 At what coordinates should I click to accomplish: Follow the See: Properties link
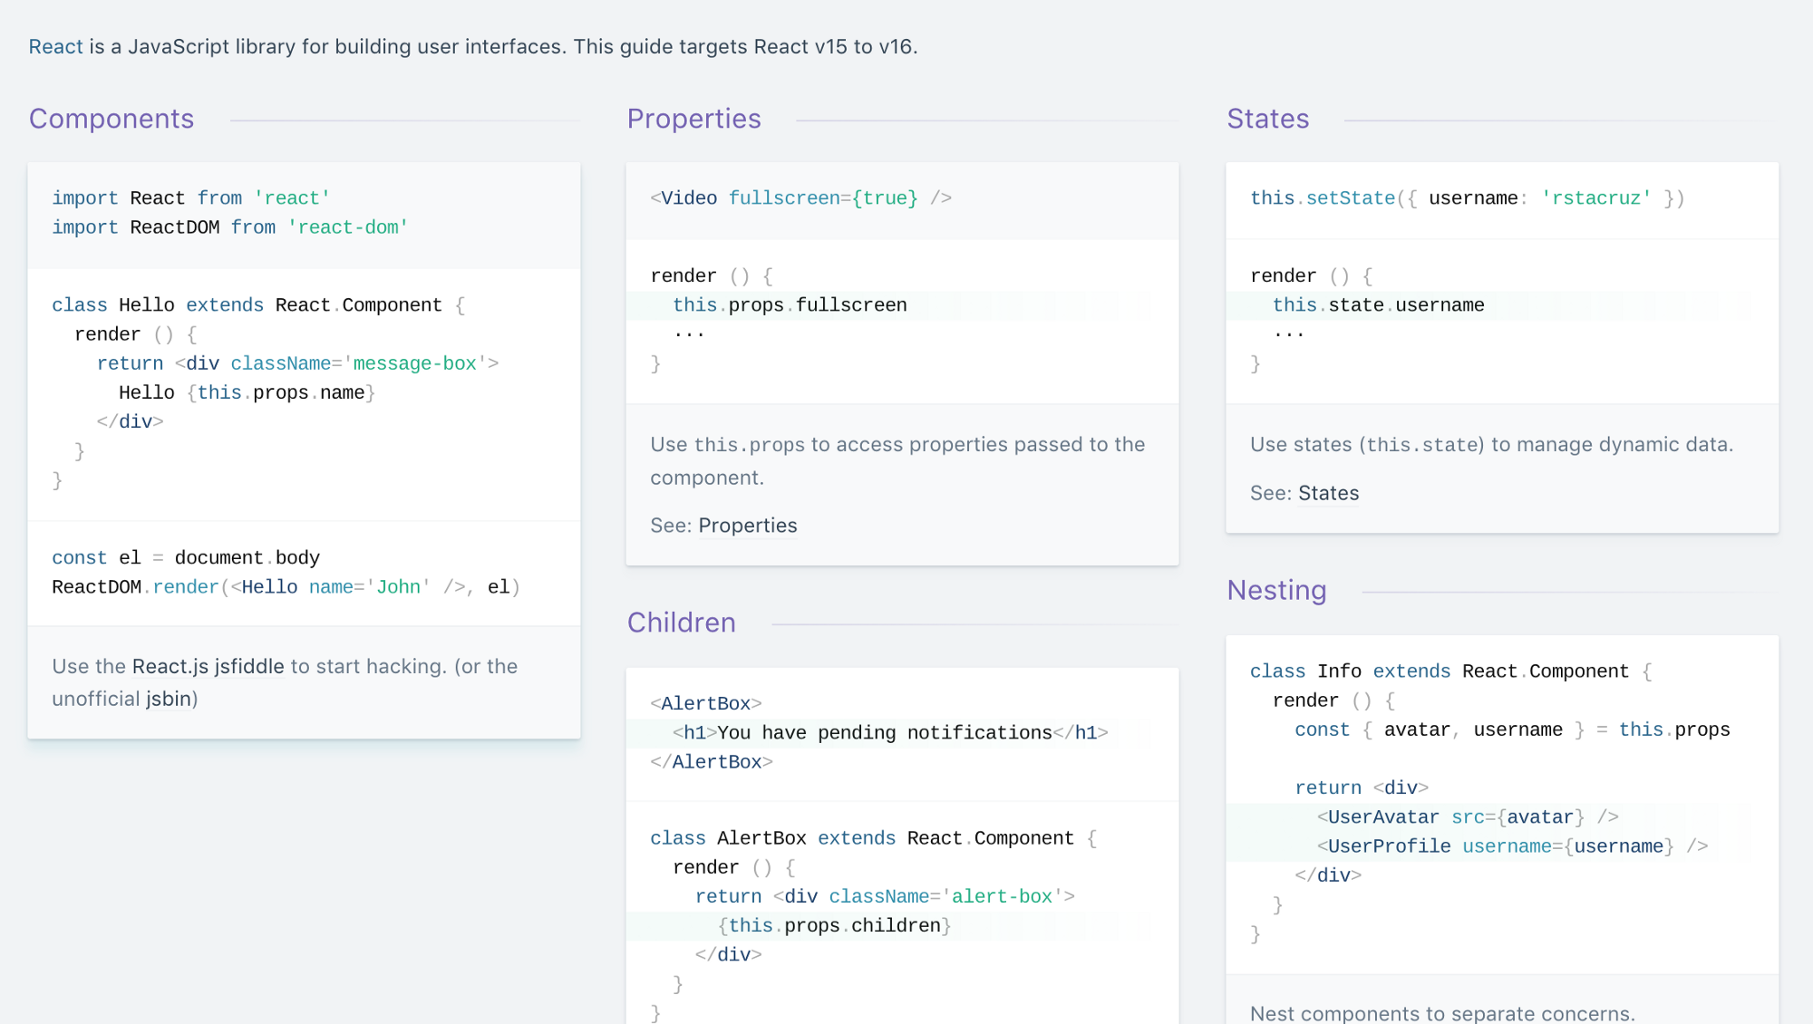747,526
